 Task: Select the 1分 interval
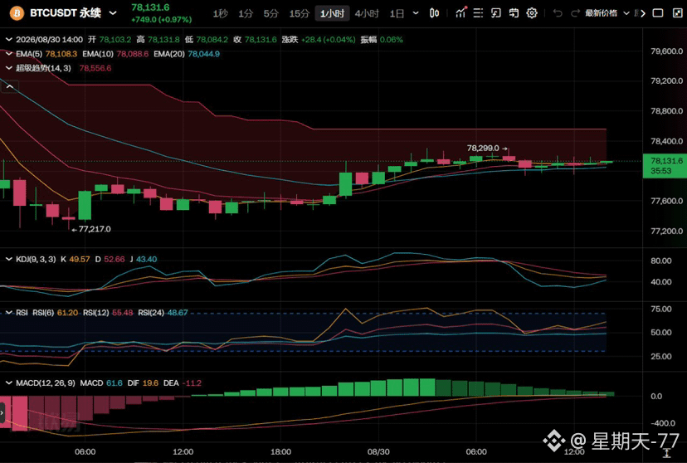246,13
